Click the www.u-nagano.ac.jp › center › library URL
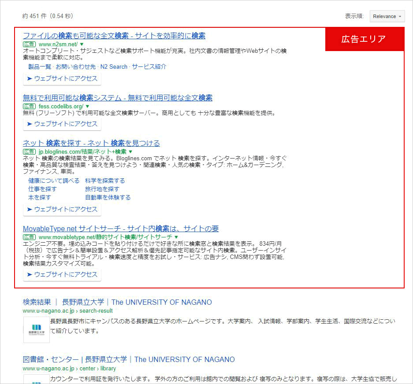The height and width of the screenshot is (384, 413). tap(69, 369)
